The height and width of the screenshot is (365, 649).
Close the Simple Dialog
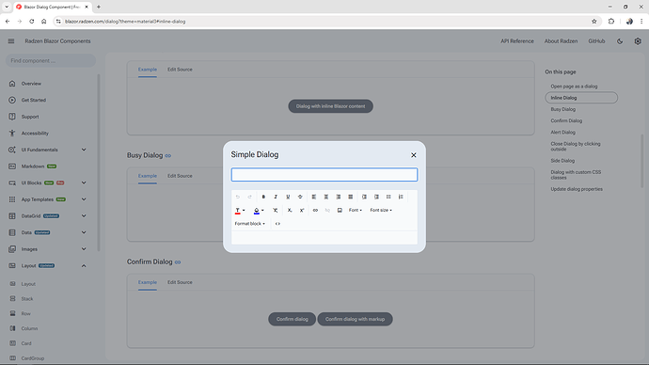414,155
